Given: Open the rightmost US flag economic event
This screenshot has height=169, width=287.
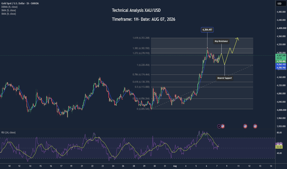Looking at the screenshot, I should [x=255, y=126].
